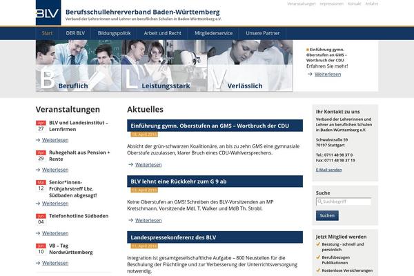Click the Apr 29 calendar date icon

[x=41, y=156]
